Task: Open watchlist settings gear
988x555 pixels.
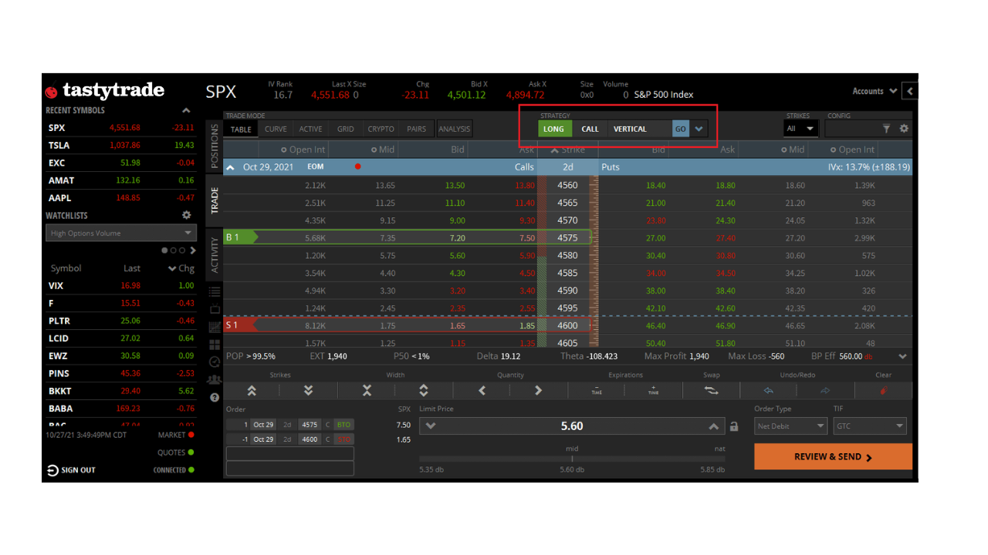Action: 186,216
